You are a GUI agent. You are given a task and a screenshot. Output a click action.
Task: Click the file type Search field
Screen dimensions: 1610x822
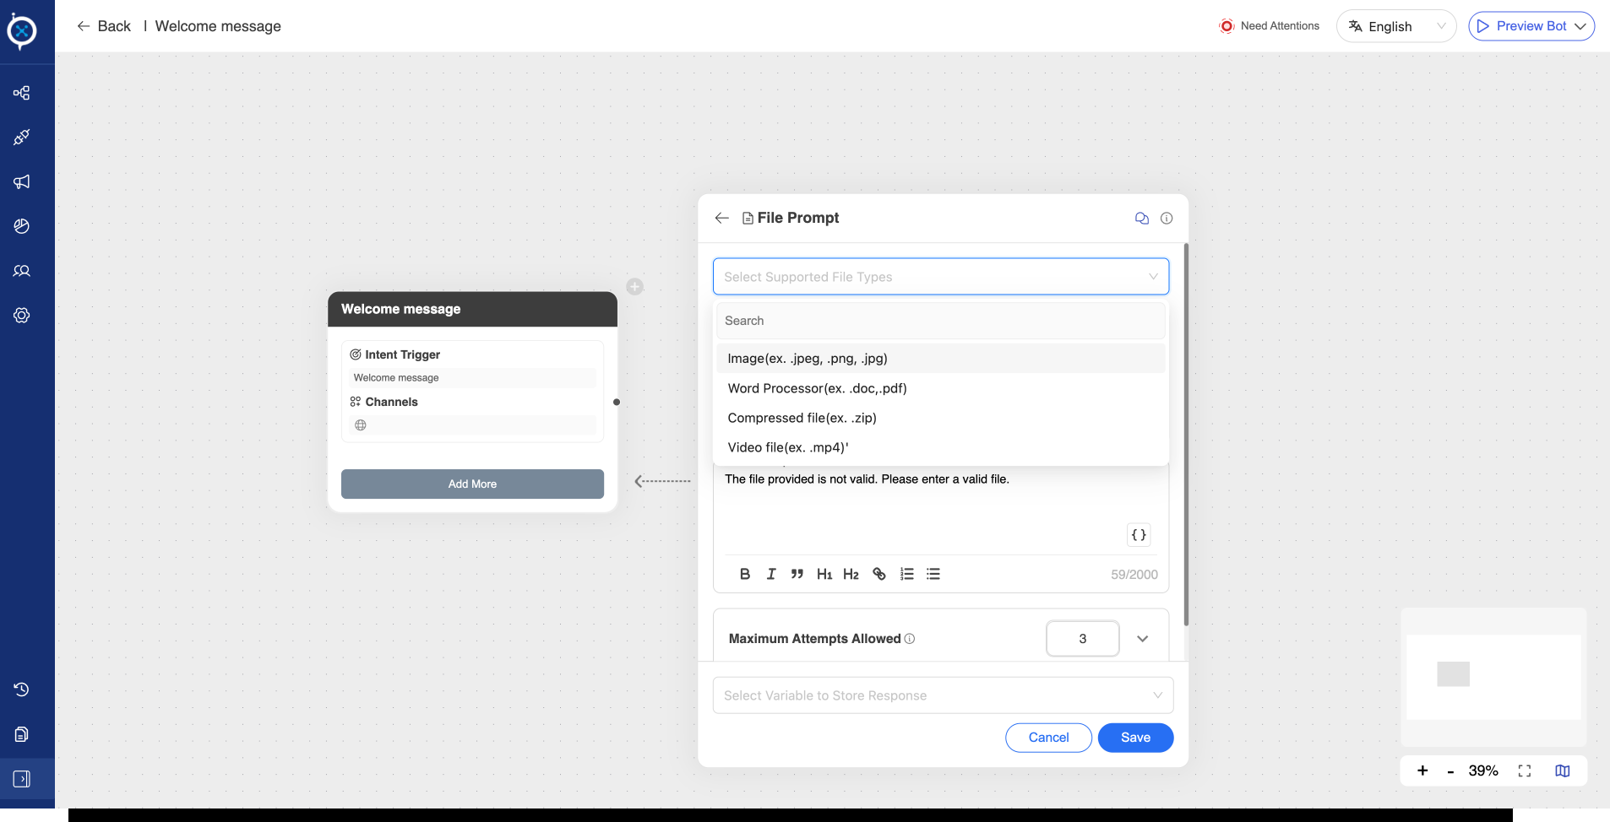coord(941,321)
